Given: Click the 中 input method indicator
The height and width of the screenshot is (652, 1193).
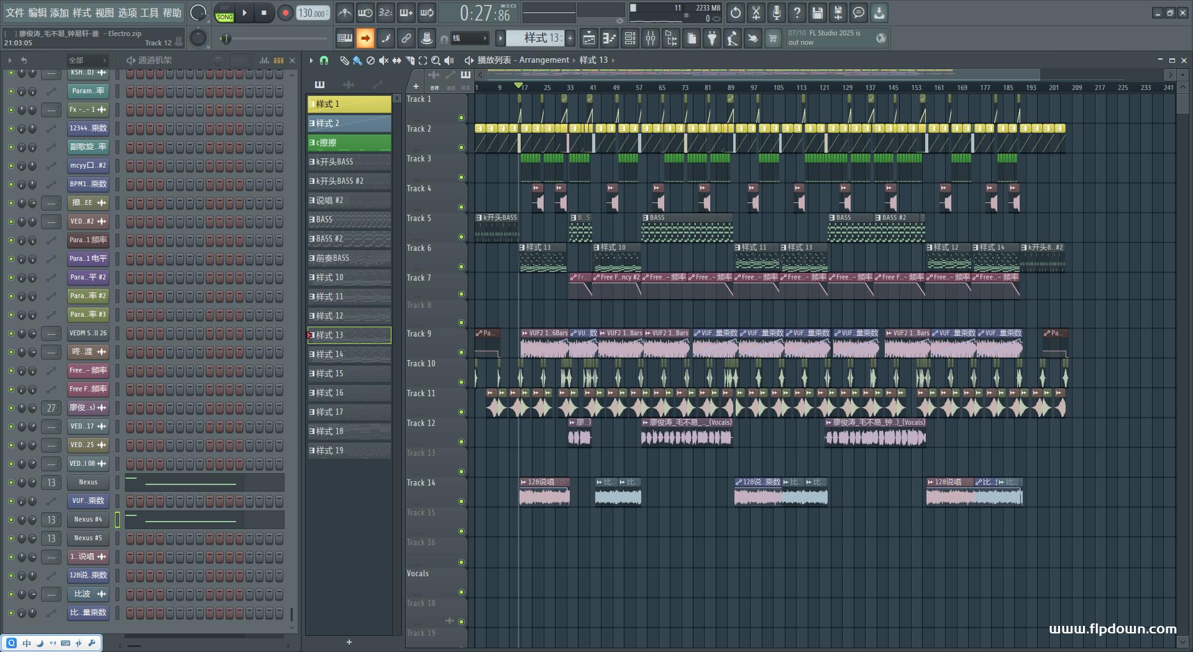Looking at the screenshot, I should (27, 643).
